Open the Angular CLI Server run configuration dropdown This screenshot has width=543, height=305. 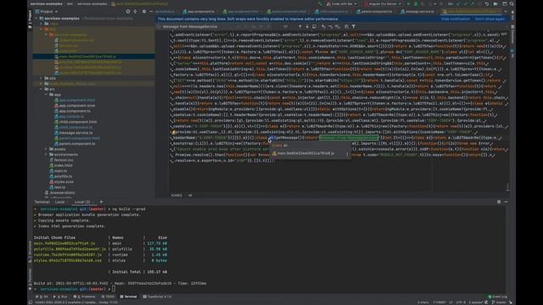pyautogui.click(x=383, y=3)
